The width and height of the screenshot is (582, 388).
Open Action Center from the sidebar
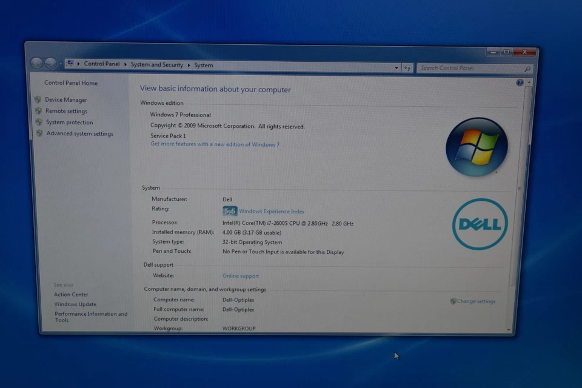click(71, 294)
